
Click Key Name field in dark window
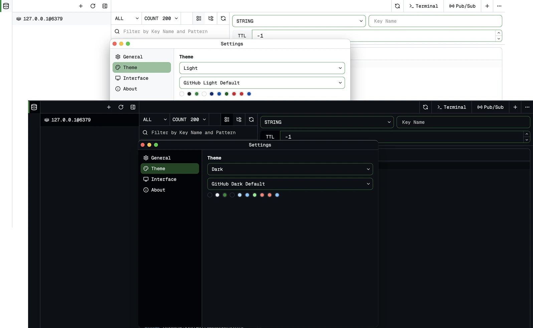point(463,122)
